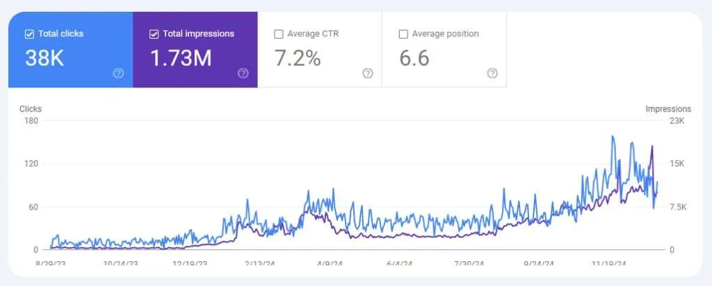Click help icon on Total impressions card
Image resolution: width=712 pixels, height=286 pixels.
243,73
